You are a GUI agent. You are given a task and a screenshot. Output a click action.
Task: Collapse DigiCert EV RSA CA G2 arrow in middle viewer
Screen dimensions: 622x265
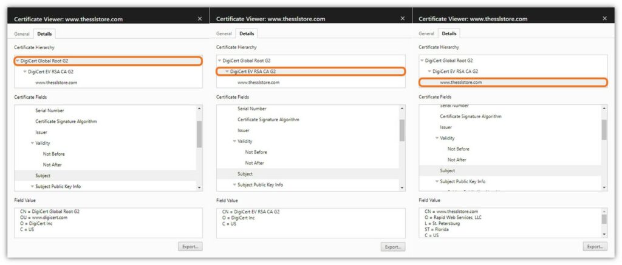[227, 72]
